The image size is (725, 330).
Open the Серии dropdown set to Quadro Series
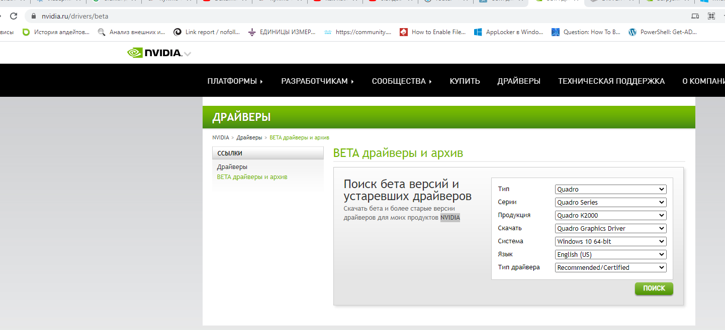coord(611,203)
